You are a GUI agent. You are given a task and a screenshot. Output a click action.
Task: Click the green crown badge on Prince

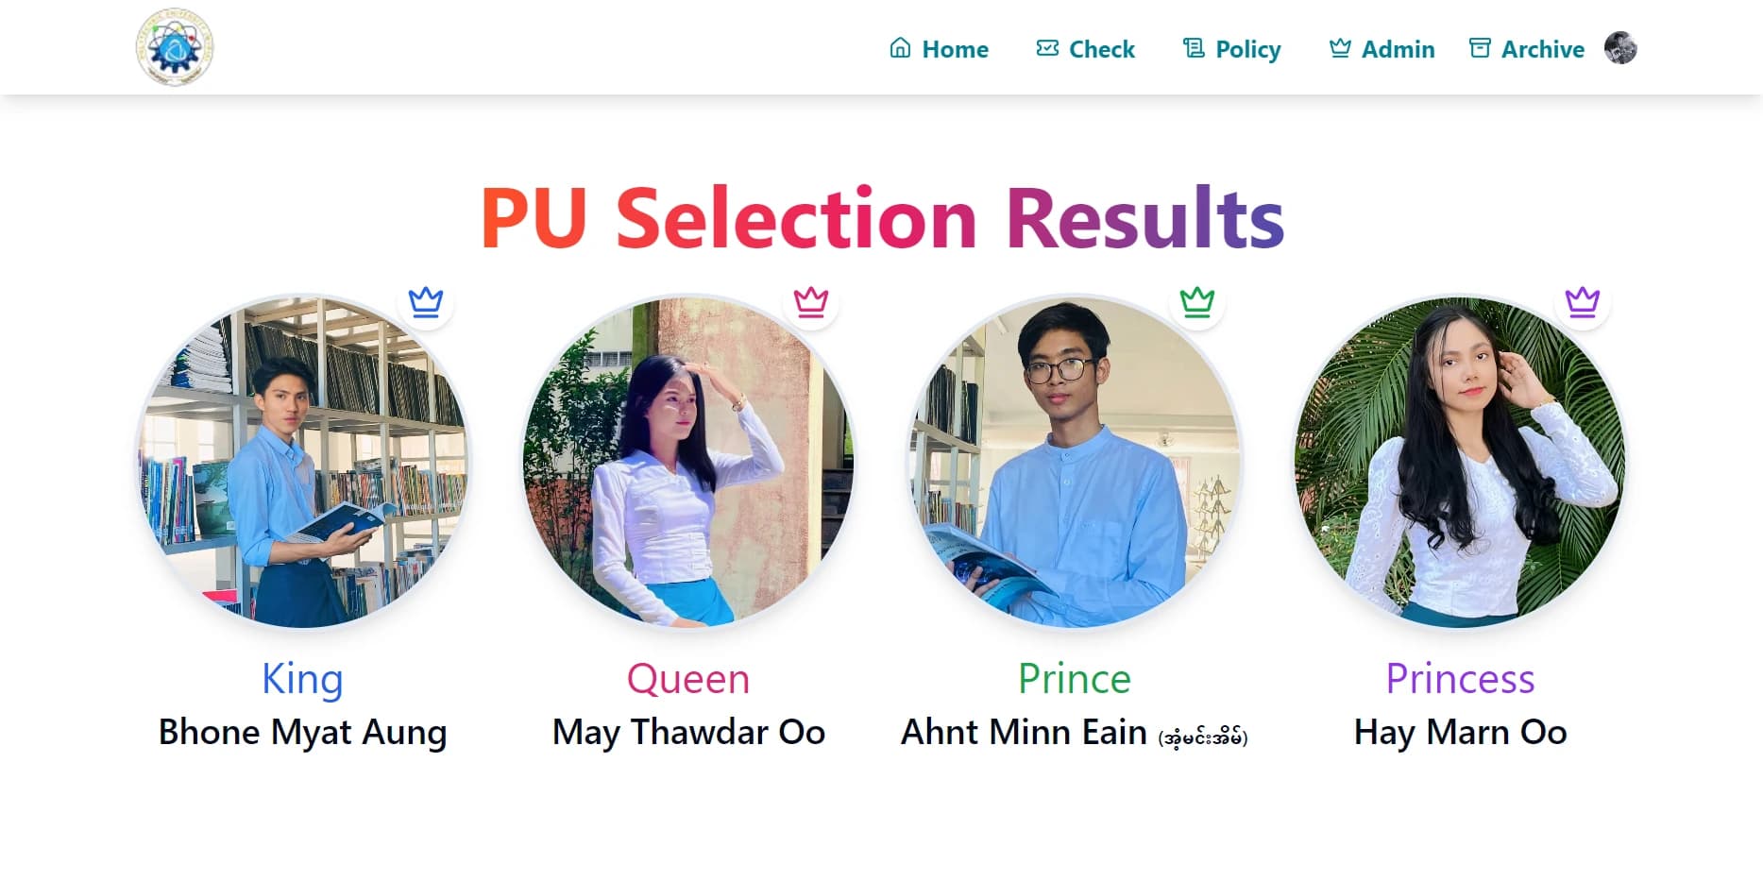(x=1197, y=302)
